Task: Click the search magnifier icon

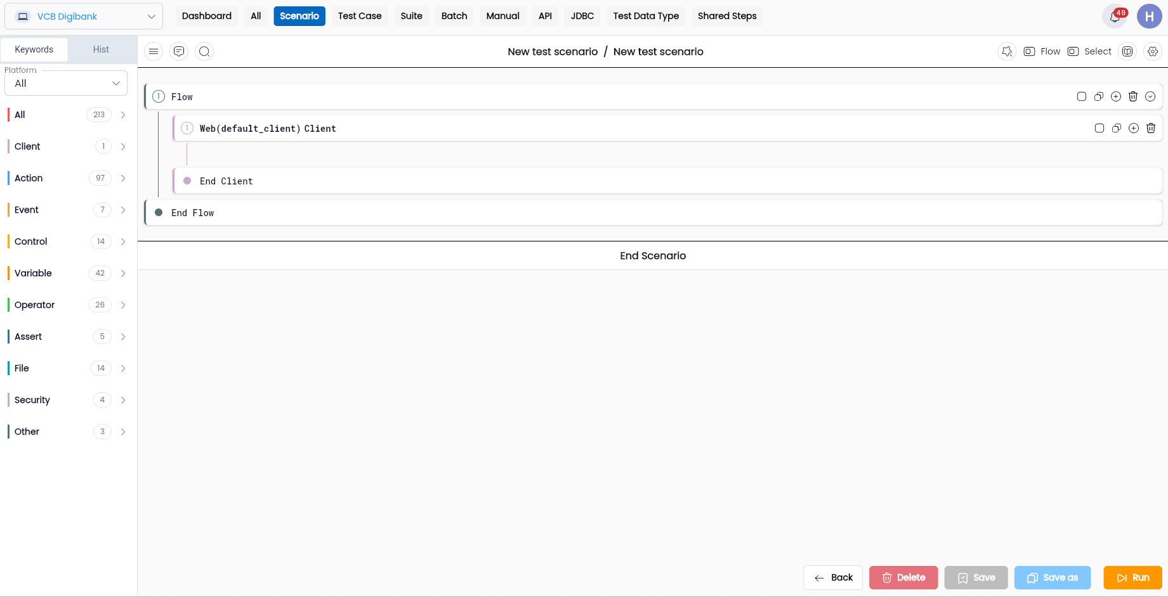Action: [204, 51]
